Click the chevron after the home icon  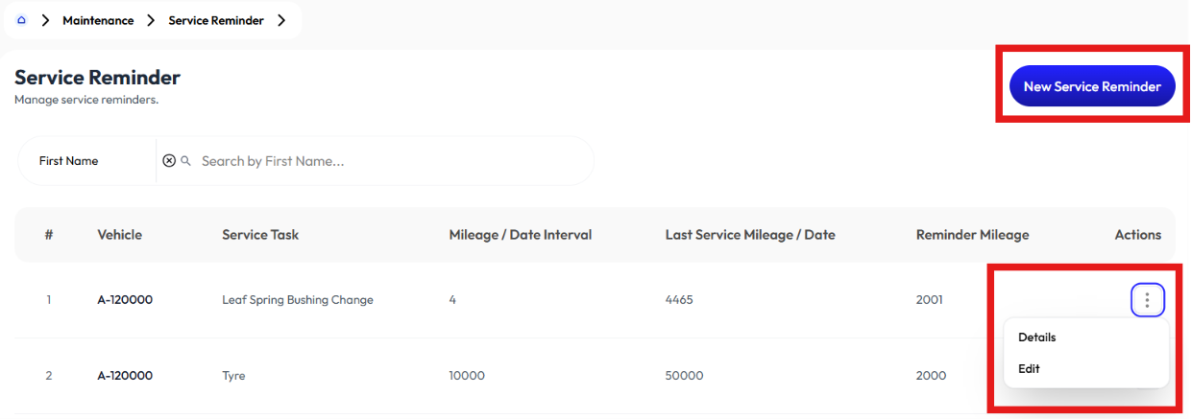(x=45, y=20)
